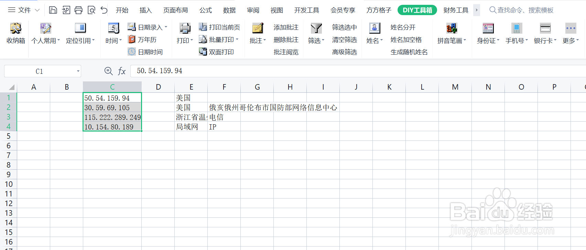Click cell with 局域网
Viewport: 586px width, 250px height.
click(191, 126)
